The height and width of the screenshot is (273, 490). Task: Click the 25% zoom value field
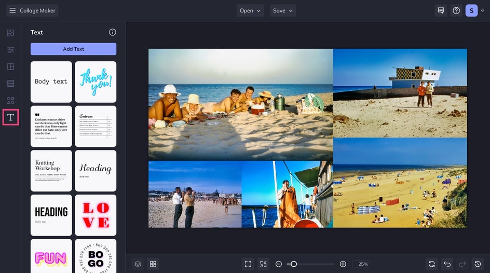pyautogui.click(x=361, y=264)
